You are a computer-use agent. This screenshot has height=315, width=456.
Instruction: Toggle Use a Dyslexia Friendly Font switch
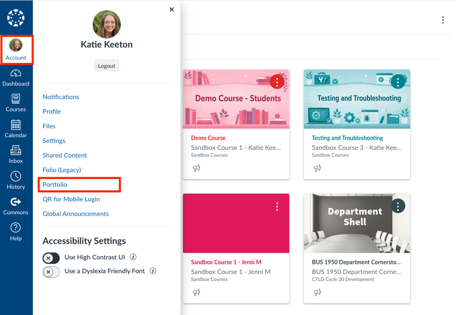[x=51, y=272]
